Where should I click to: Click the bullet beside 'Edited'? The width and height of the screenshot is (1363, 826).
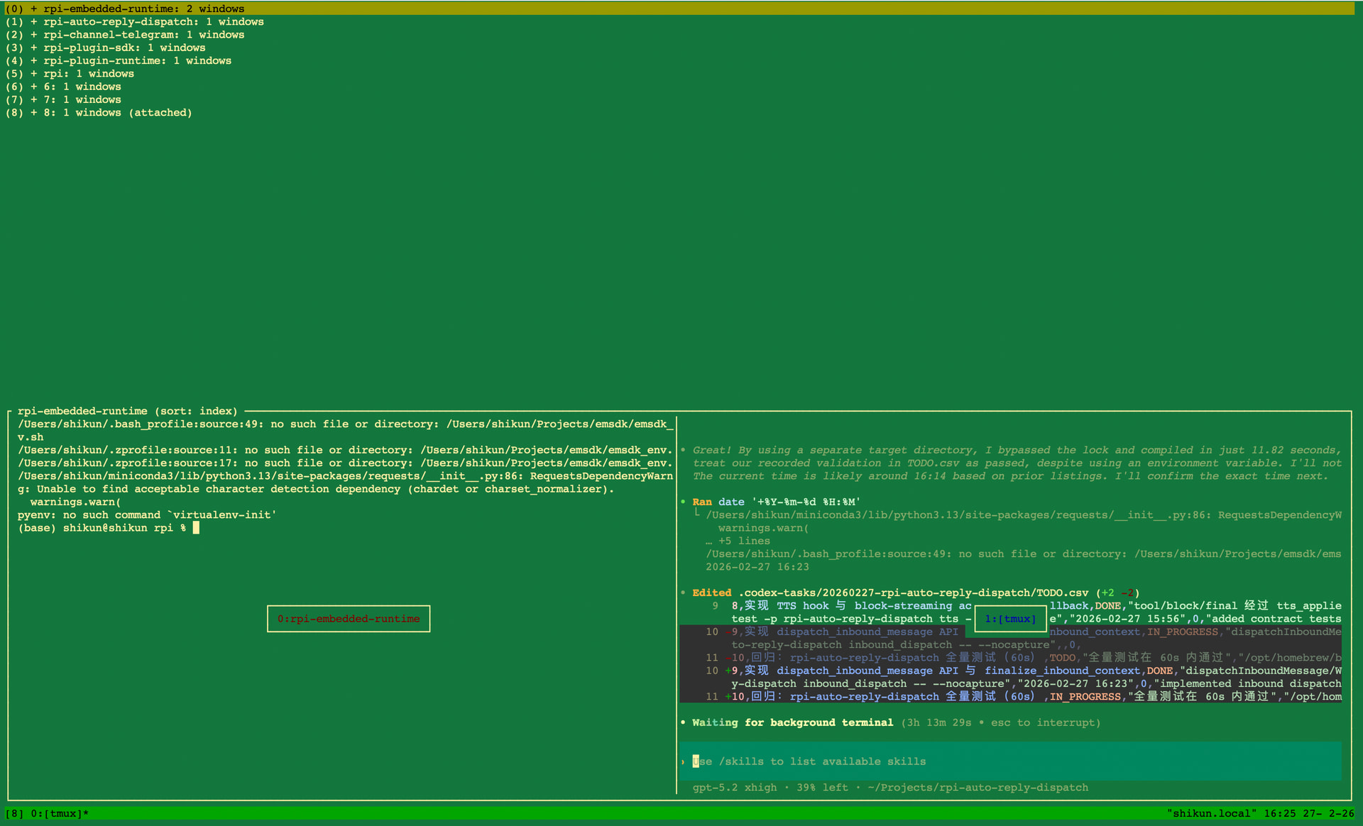coord(683,593)
